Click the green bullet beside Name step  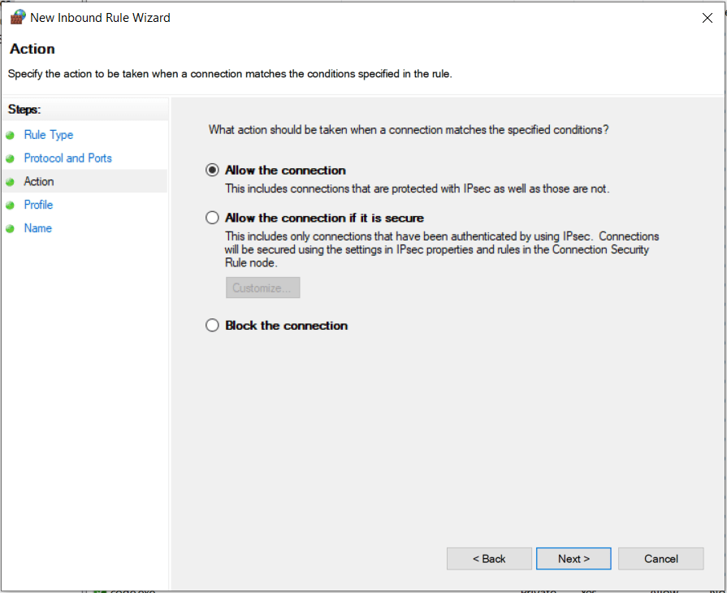(10, 229)
